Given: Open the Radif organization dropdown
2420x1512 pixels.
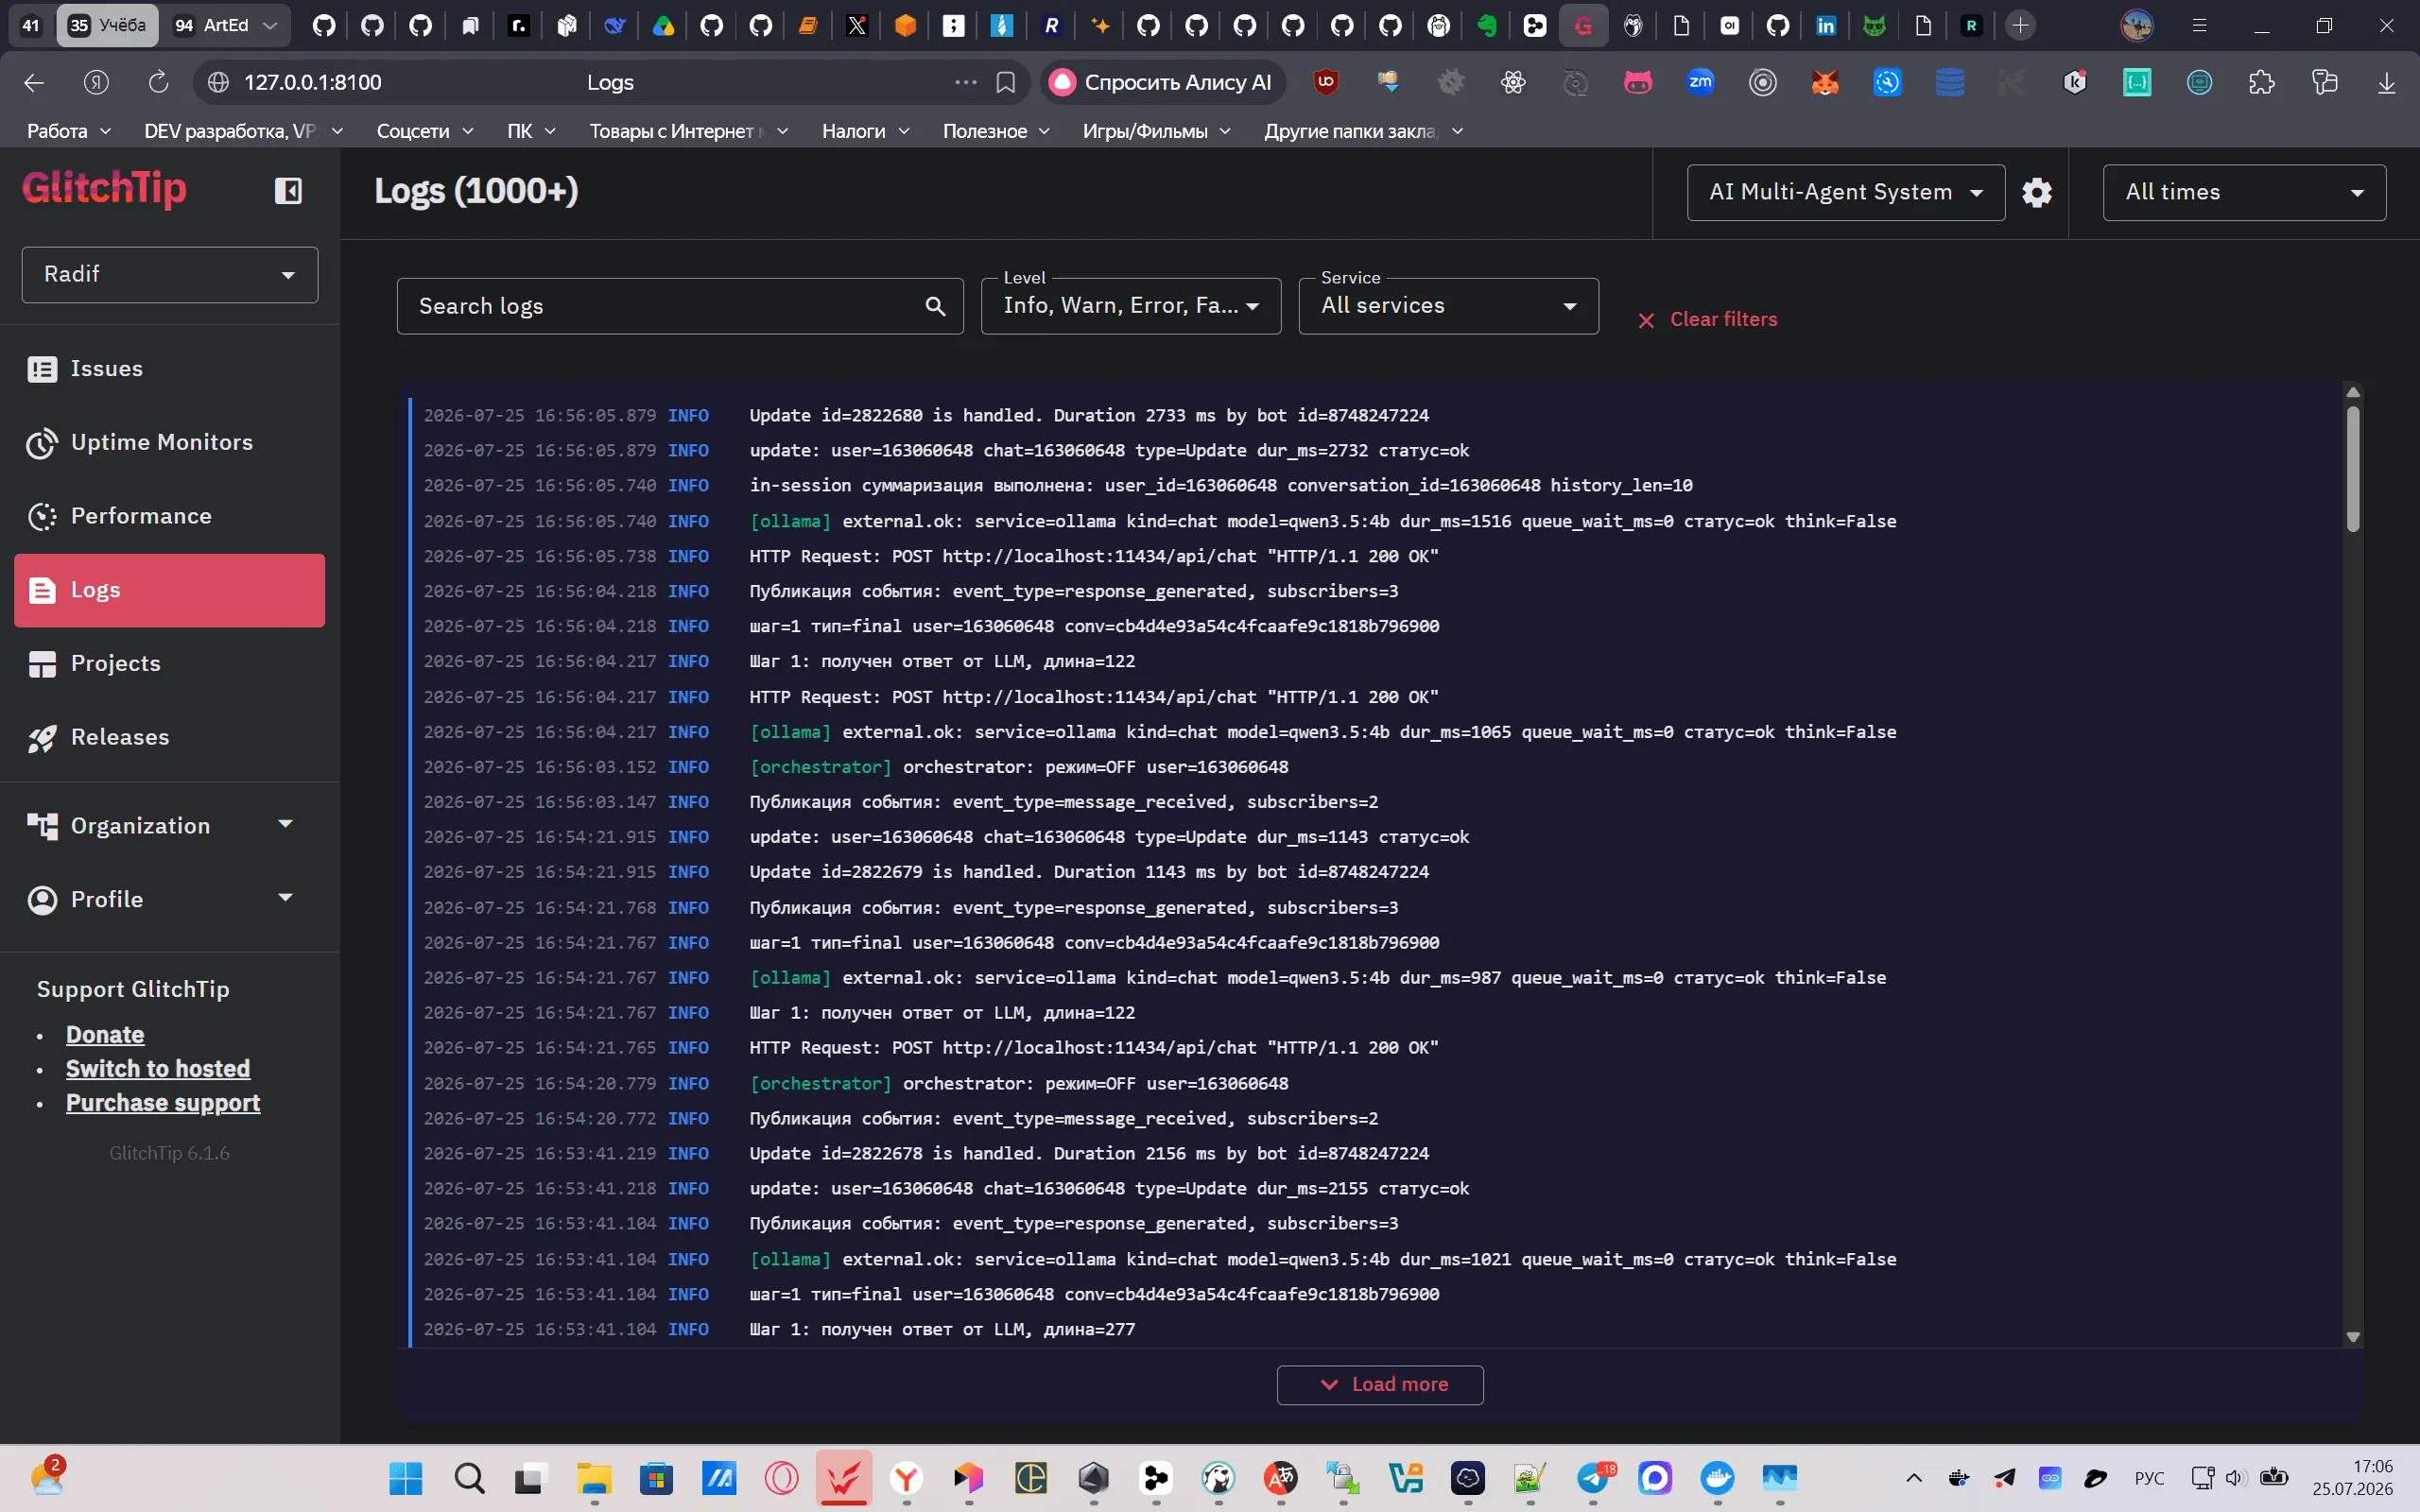Looking at the screenshot, I should pyautogui.click(x=170, y=275).
